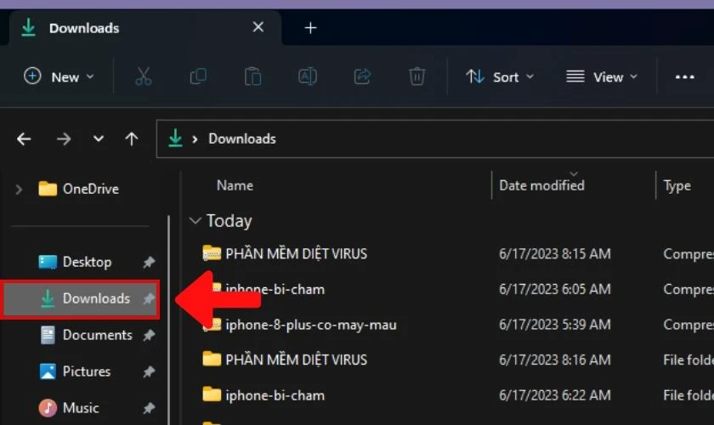
Task: Click the chevron before Downloads in address bar
Action: (195, 139)
